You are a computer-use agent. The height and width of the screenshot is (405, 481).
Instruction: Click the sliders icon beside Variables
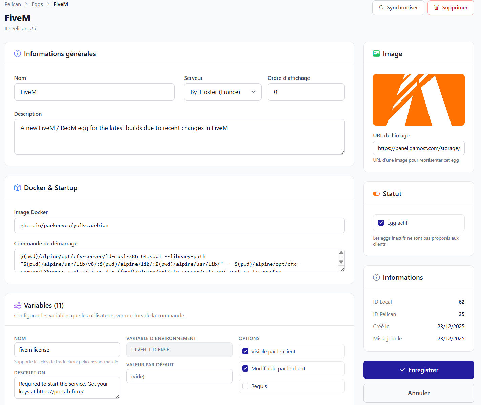17,306
